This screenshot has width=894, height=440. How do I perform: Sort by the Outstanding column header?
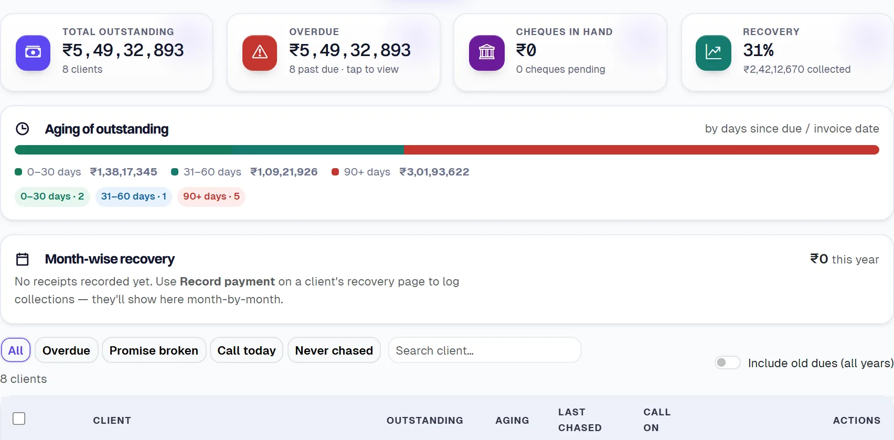(x=425, y=420)
